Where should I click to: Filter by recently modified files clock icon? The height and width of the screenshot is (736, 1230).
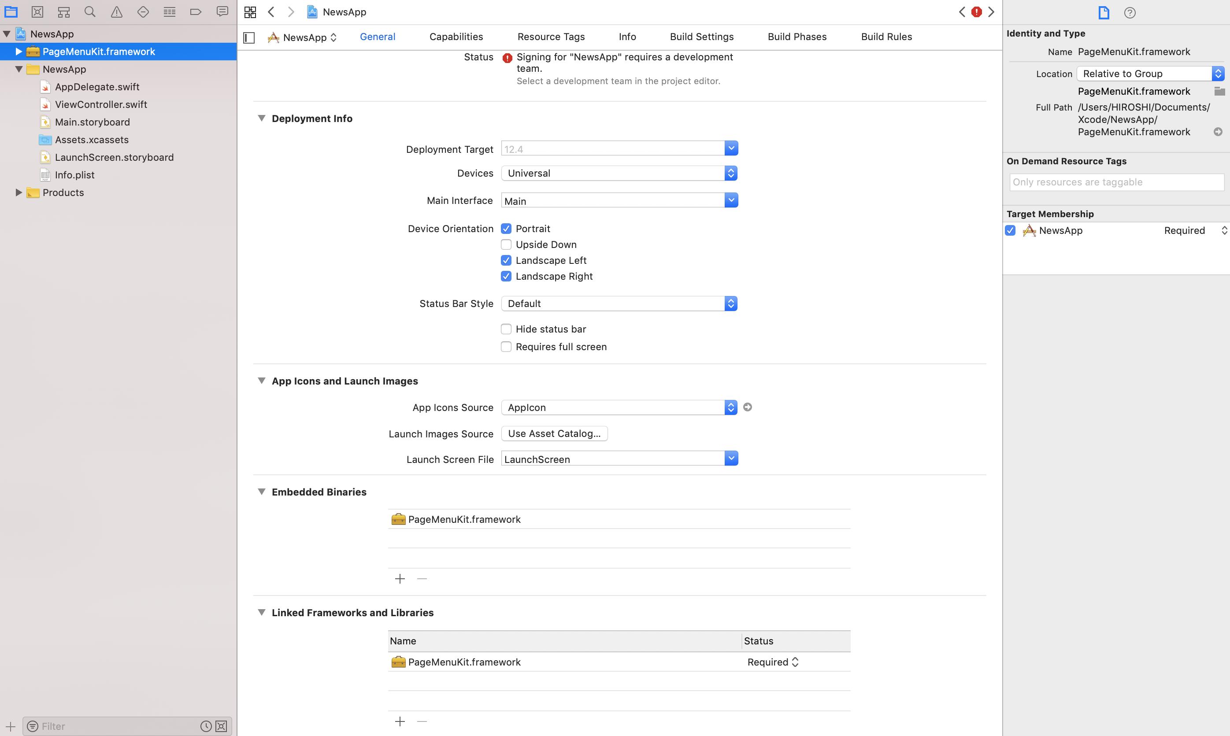click(x=206, y=727)
